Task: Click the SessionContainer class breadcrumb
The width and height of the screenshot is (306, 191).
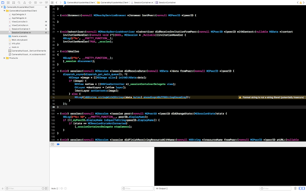Action: 166,2
